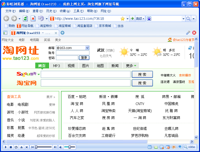Click the browser back arrow button
This screenshot has width=200, height=152.
6,19
